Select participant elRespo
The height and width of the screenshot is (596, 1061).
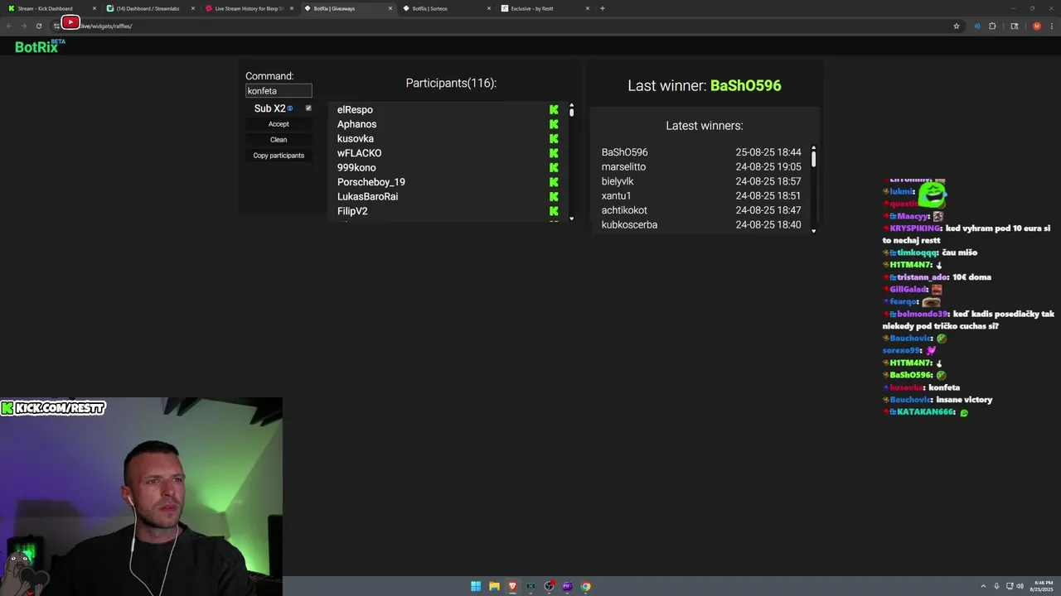(x=355, y=109)
